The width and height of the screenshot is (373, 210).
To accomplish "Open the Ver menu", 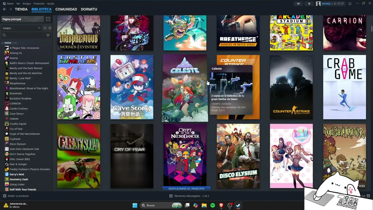I will pos(18,3).
